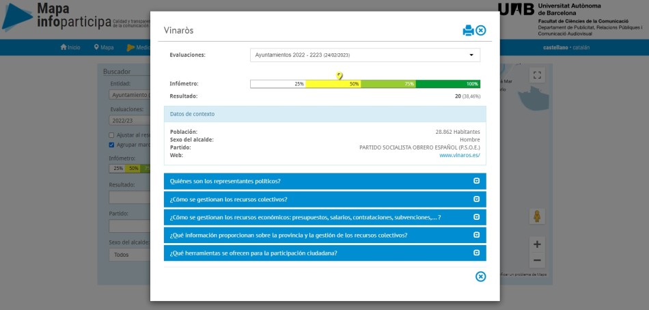Toggle fullscreen map view
The height and width of the screenshot is (310, 649).
[x=537, y=75]
